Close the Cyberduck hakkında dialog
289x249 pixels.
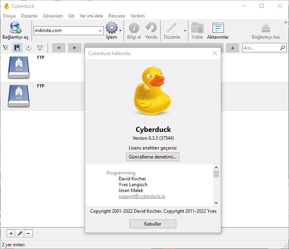[x=215, y=53]
